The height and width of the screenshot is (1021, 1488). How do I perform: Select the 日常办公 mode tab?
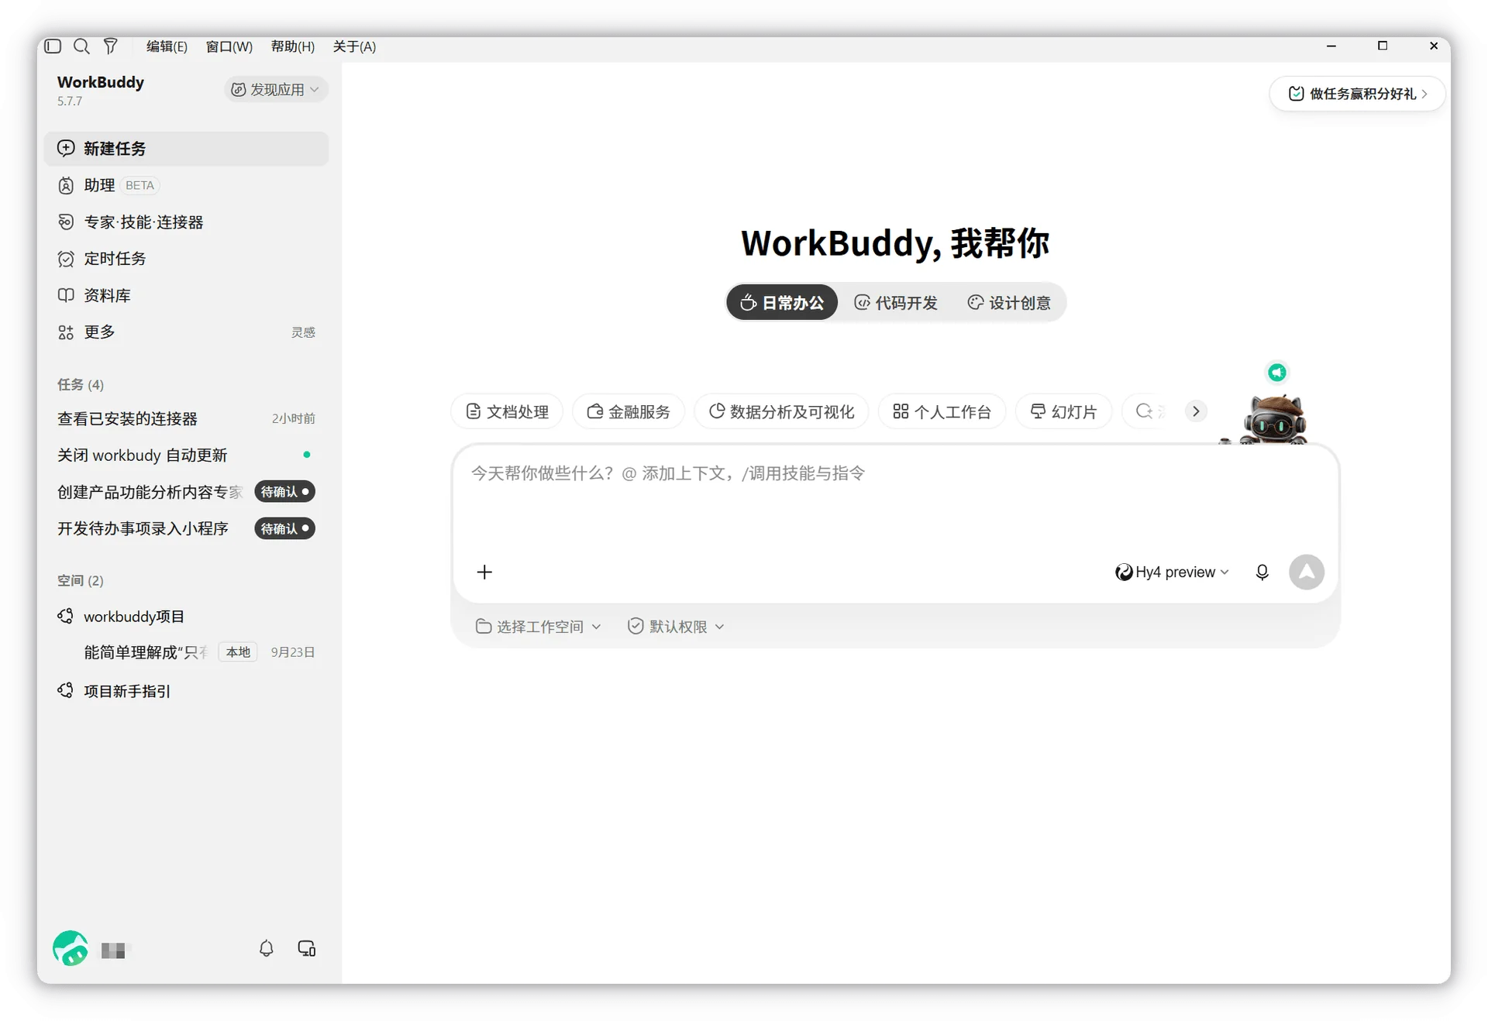tap(782, 302)
